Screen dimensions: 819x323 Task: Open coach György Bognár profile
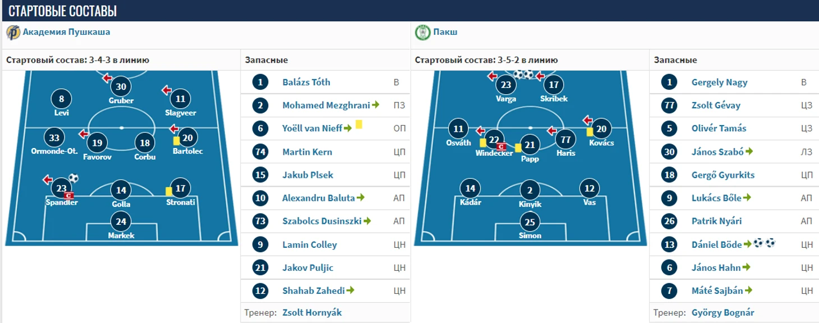[x=723, y=313]
